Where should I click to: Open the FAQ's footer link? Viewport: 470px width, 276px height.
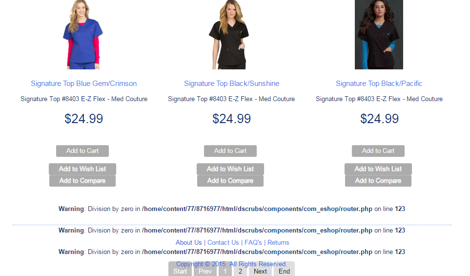pyautogui.click(x=253, y=242)
